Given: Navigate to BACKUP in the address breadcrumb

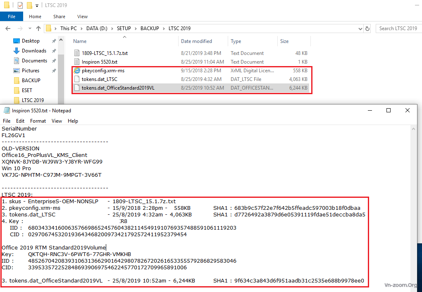Looking at the screenshot, I should (x=150, y=28).
